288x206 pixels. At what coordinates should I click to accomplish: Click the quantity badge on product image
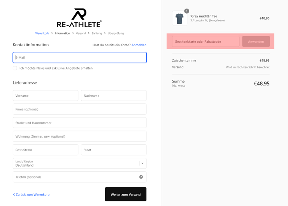[x=186, y=11]
